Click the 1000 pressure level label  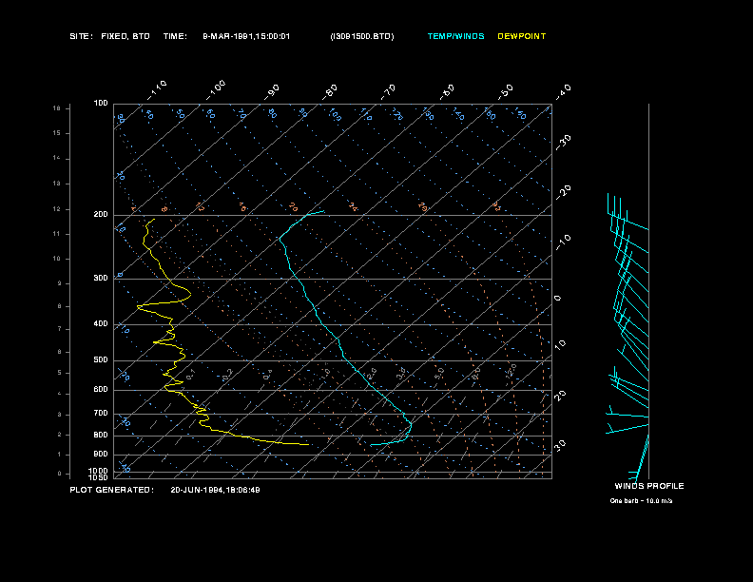click(x=99, y=471)
